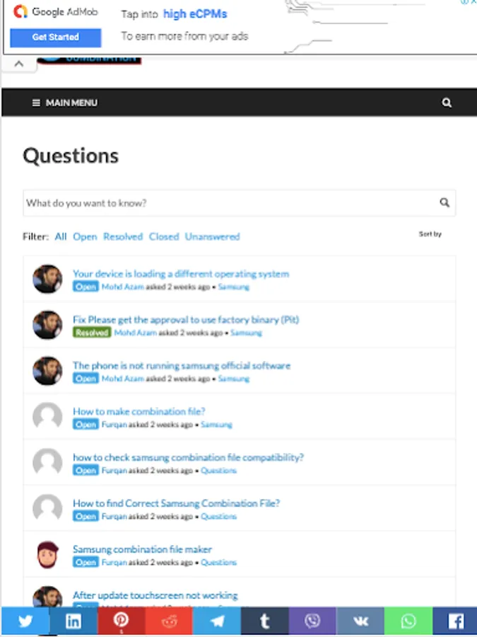
Task: Share page on Pinterest
Action: point(121,621)
